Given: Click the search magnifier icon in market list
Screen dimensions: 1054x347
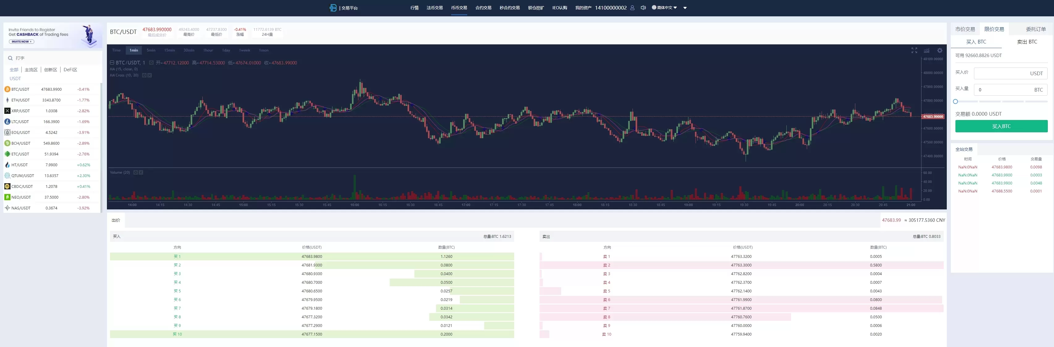Looking at the screenshot, I should click(x=11, y=58).
